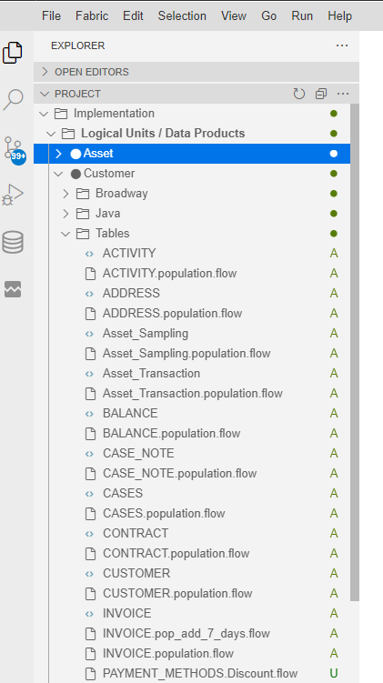Open PROJECT section more actions ellipsis
This screenshot has width=383, height=683.
pyautogui.click(x=343, y=94)
